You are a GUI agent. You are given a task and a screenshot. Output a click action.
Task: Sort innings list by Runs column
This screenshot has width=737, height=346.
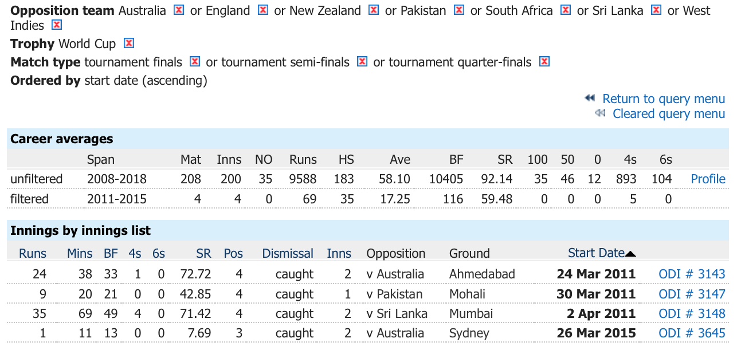pyautogui.click(x=33, y=253)
